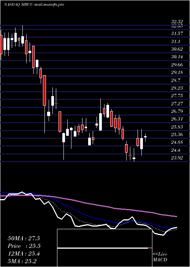The width and height of the screenshot is (190, 267).
Task: Click the 29.66 price axis label
Action: point(177,65)
